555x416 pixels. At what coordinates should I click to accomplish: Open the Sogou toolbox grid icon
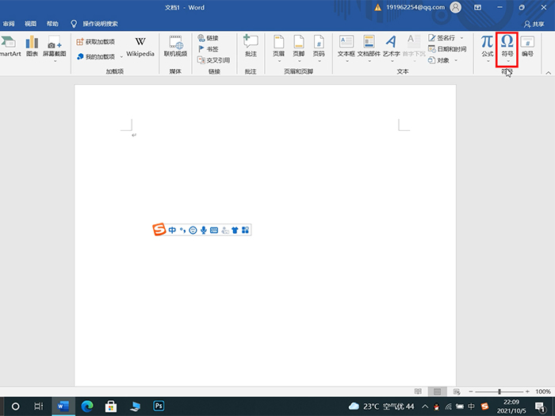[245, 231]
